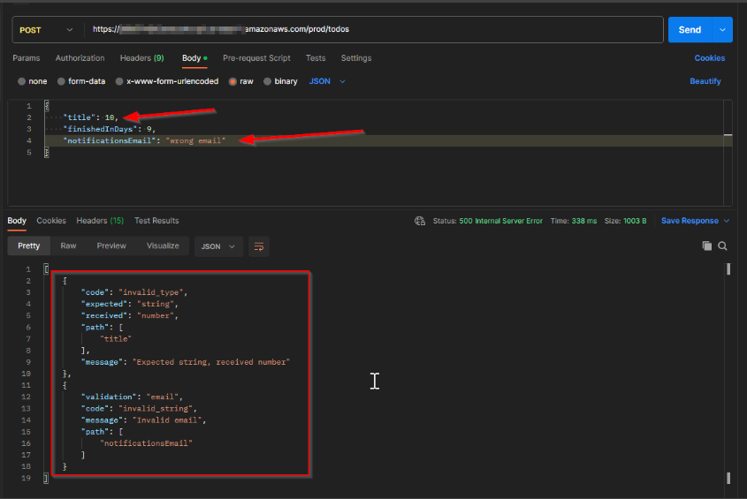The height and width of the screenshot is (499, 747).
Task: Switch to the Authorization tab
Action: [x=80, y=58]
